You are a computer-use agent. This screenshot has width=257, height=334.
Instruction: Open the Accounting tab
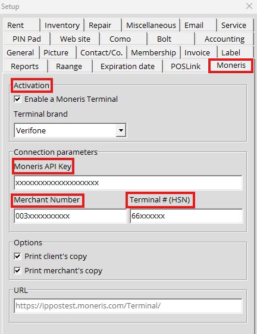pyautogui.click(x=224, y=39)
